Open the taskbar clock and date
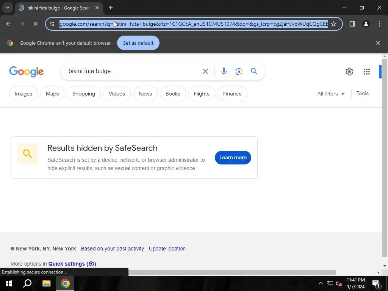Image resolution: width=388 pixels, height=291 pixels. [355, 283]
